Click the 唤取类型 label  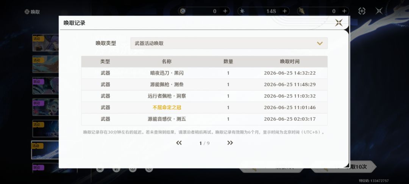pos(106,43)
